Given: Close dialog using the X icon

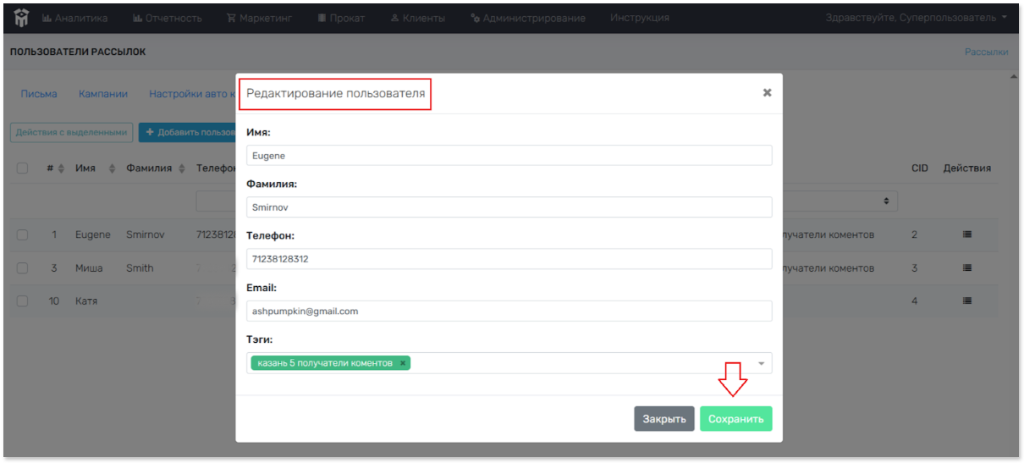Looking at the screenshot, I should point(767,93).
